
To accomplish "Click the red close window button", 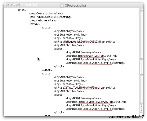I will point(8,6).
